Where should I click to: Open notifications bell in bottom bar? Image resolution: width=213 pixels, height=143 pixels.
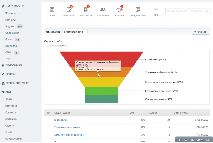tap(192, 140)
